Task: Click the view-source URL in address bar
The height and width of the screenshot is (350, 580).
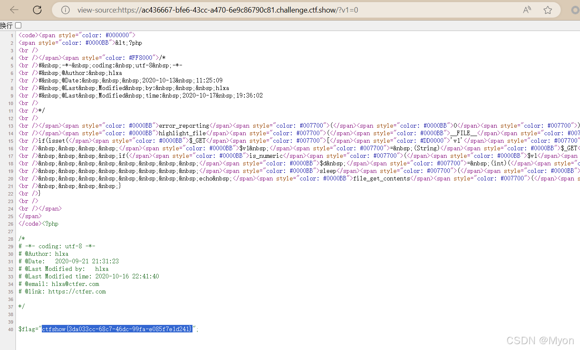Action: [218, 10]
